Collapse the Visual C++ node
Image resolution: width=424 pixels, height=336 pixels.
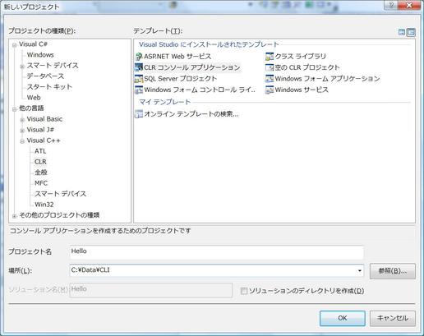[x=22, y=141]
